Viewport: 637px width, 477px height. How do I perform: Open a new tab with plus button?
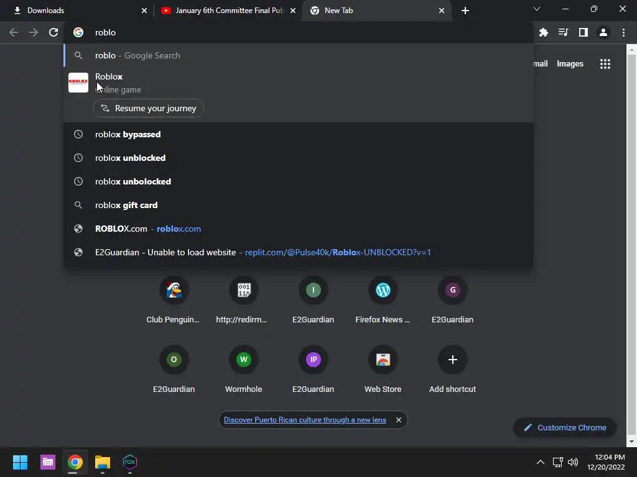(x=465, y=11)
